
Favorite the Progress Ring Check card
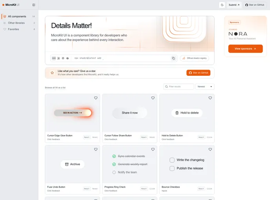pyautogui.click(x=153, y=150)
